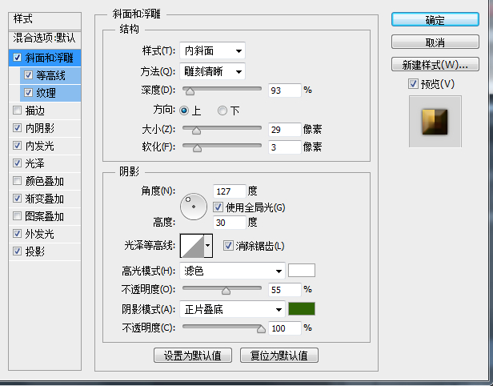This screenshot has width=493, height=386.
Task: Open 内发光 settings panel
Action: point(40,146)
